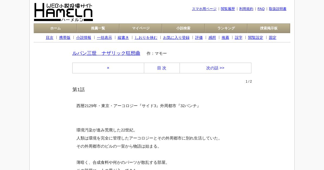The image size is (324, 170).
Task: Go to the ホーム navigation tab
Action: click(55, 28)
